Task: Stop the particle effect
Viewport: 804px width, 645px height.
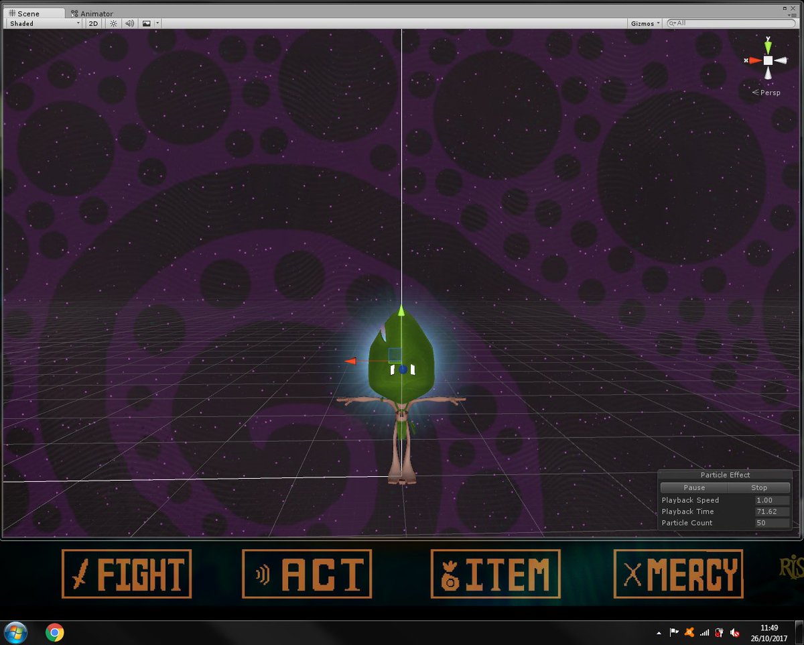Action: click(759, 487)
